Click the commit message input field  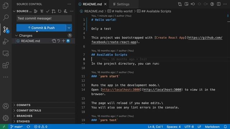tap(44, 18)
